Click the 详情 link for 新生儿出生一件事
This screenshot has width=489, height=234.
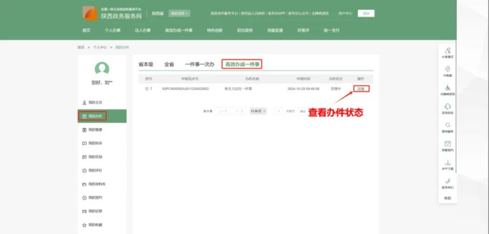(x=361, y=89)
